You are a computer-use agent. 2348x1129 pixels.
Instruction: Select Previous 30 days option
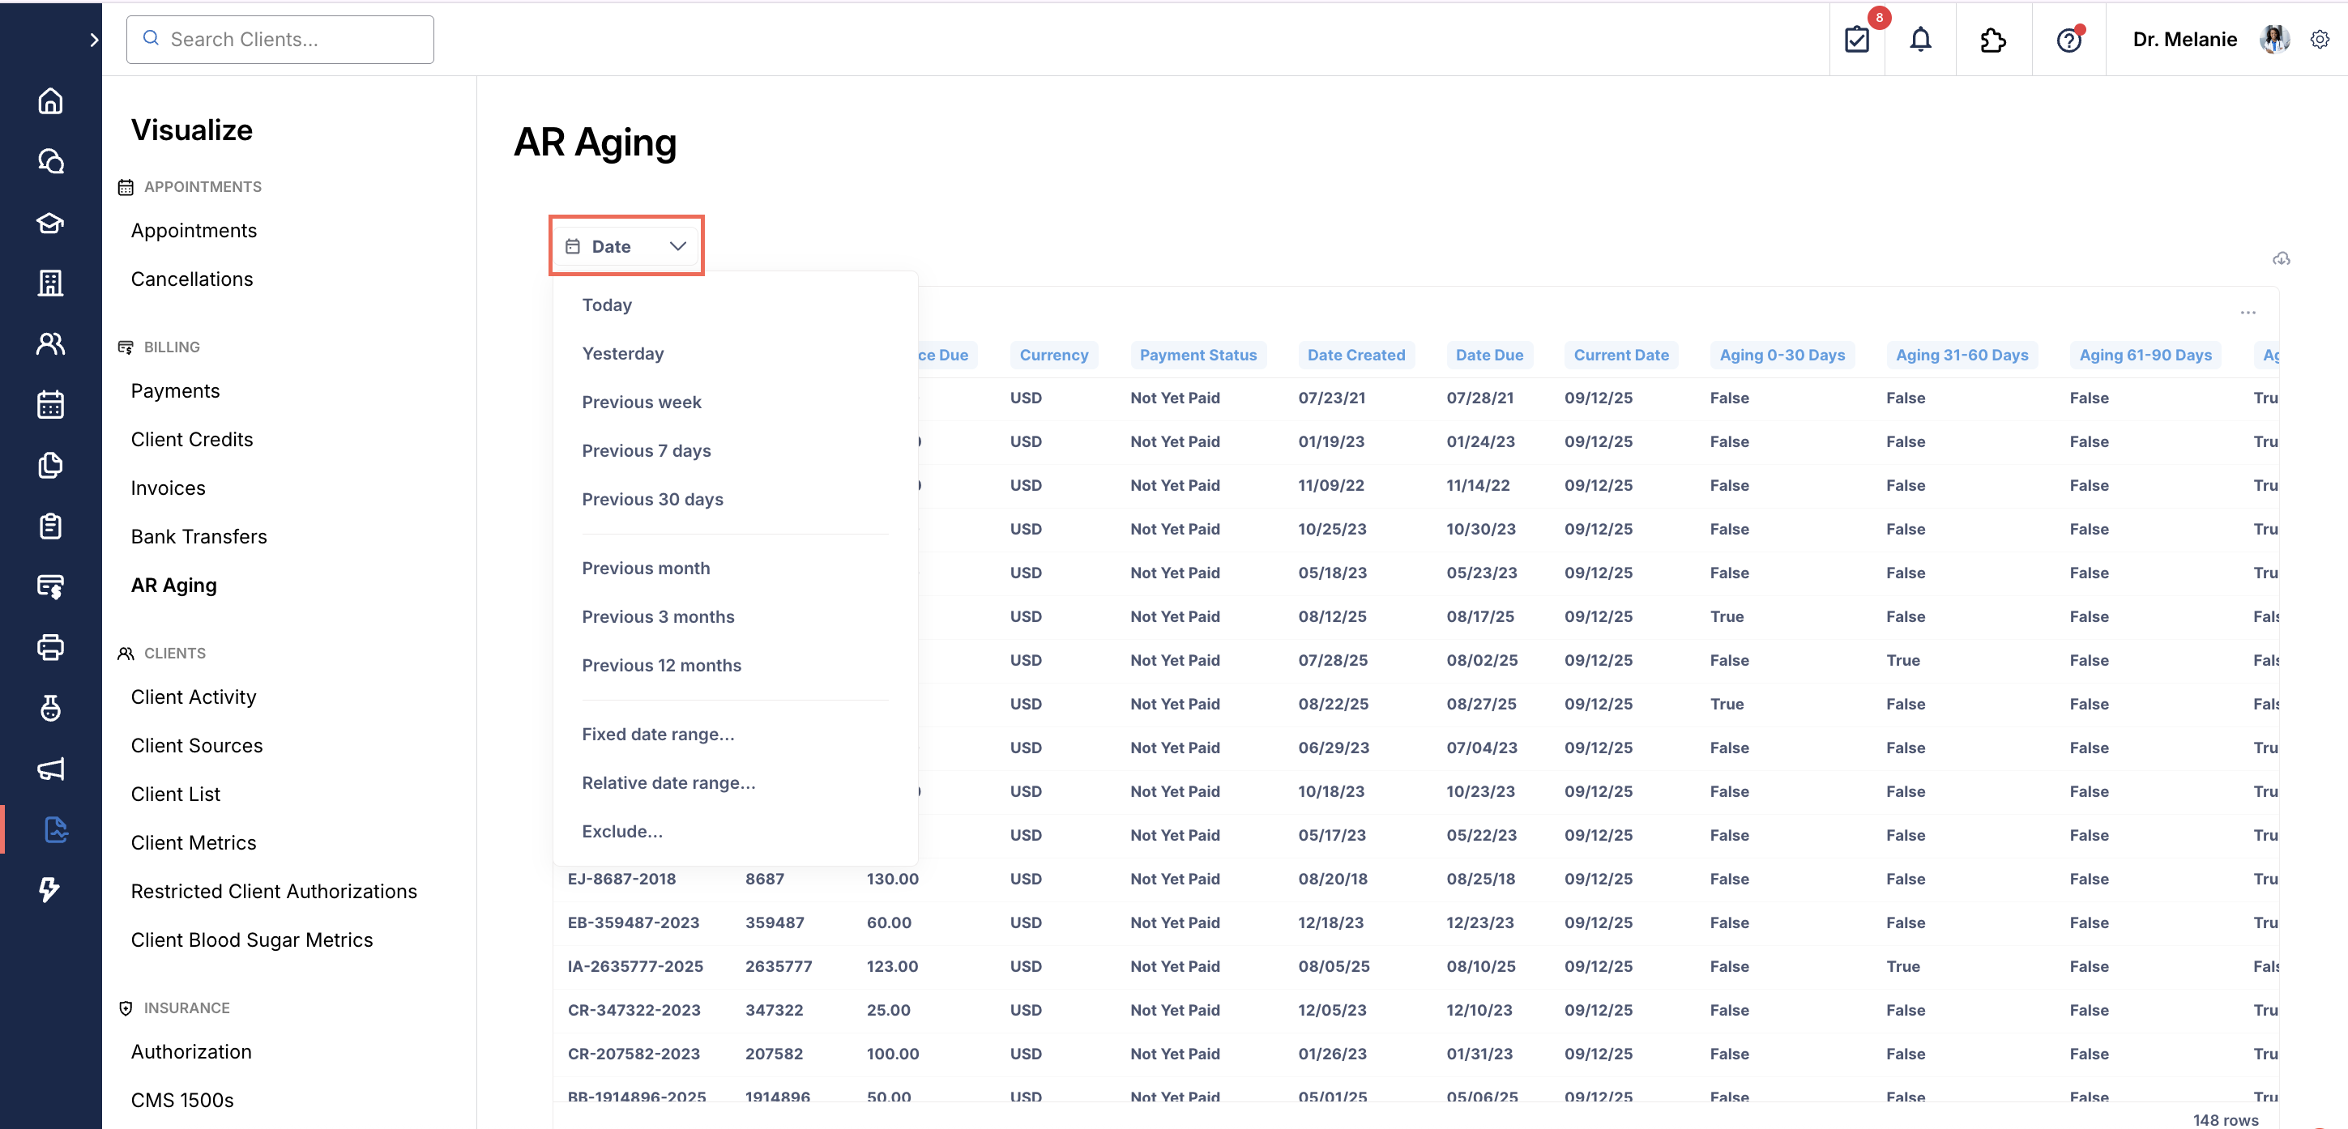[x=651, y=500]
